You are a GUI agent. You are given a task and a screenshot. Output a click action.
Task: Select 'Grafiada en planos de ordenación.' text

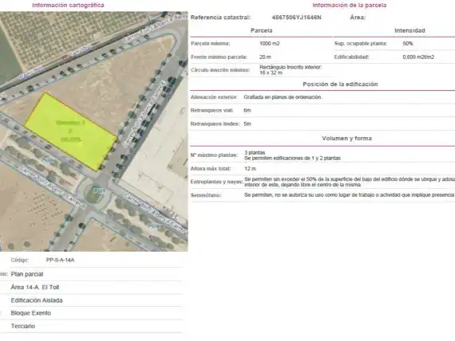[x=283, y=97]
